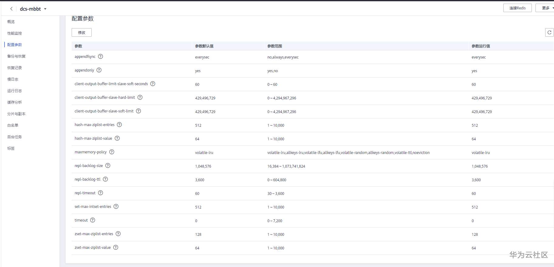Open 恢复记录 in the sidebar
The width and height of the screenshot is (554, 267).
[x=15, y=68]
